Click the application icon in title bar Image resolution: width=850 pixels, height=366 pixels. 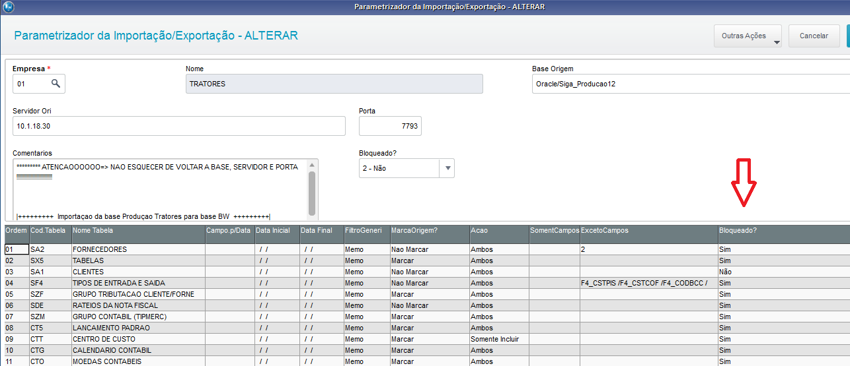pyautogui.click(x=7, y=7)
